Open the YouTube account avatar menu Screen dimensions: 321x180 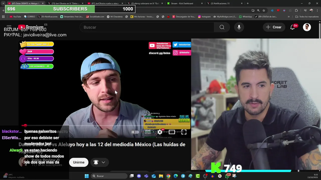pos(307,27)
